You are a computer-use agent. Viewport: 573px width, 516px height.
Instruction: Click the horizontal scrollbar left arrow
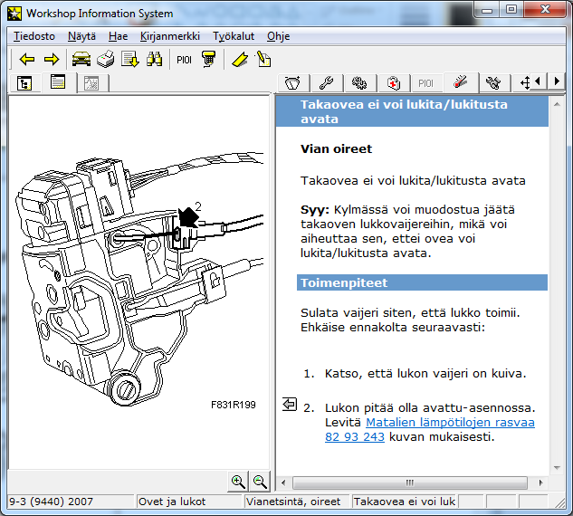click(283, 483)
